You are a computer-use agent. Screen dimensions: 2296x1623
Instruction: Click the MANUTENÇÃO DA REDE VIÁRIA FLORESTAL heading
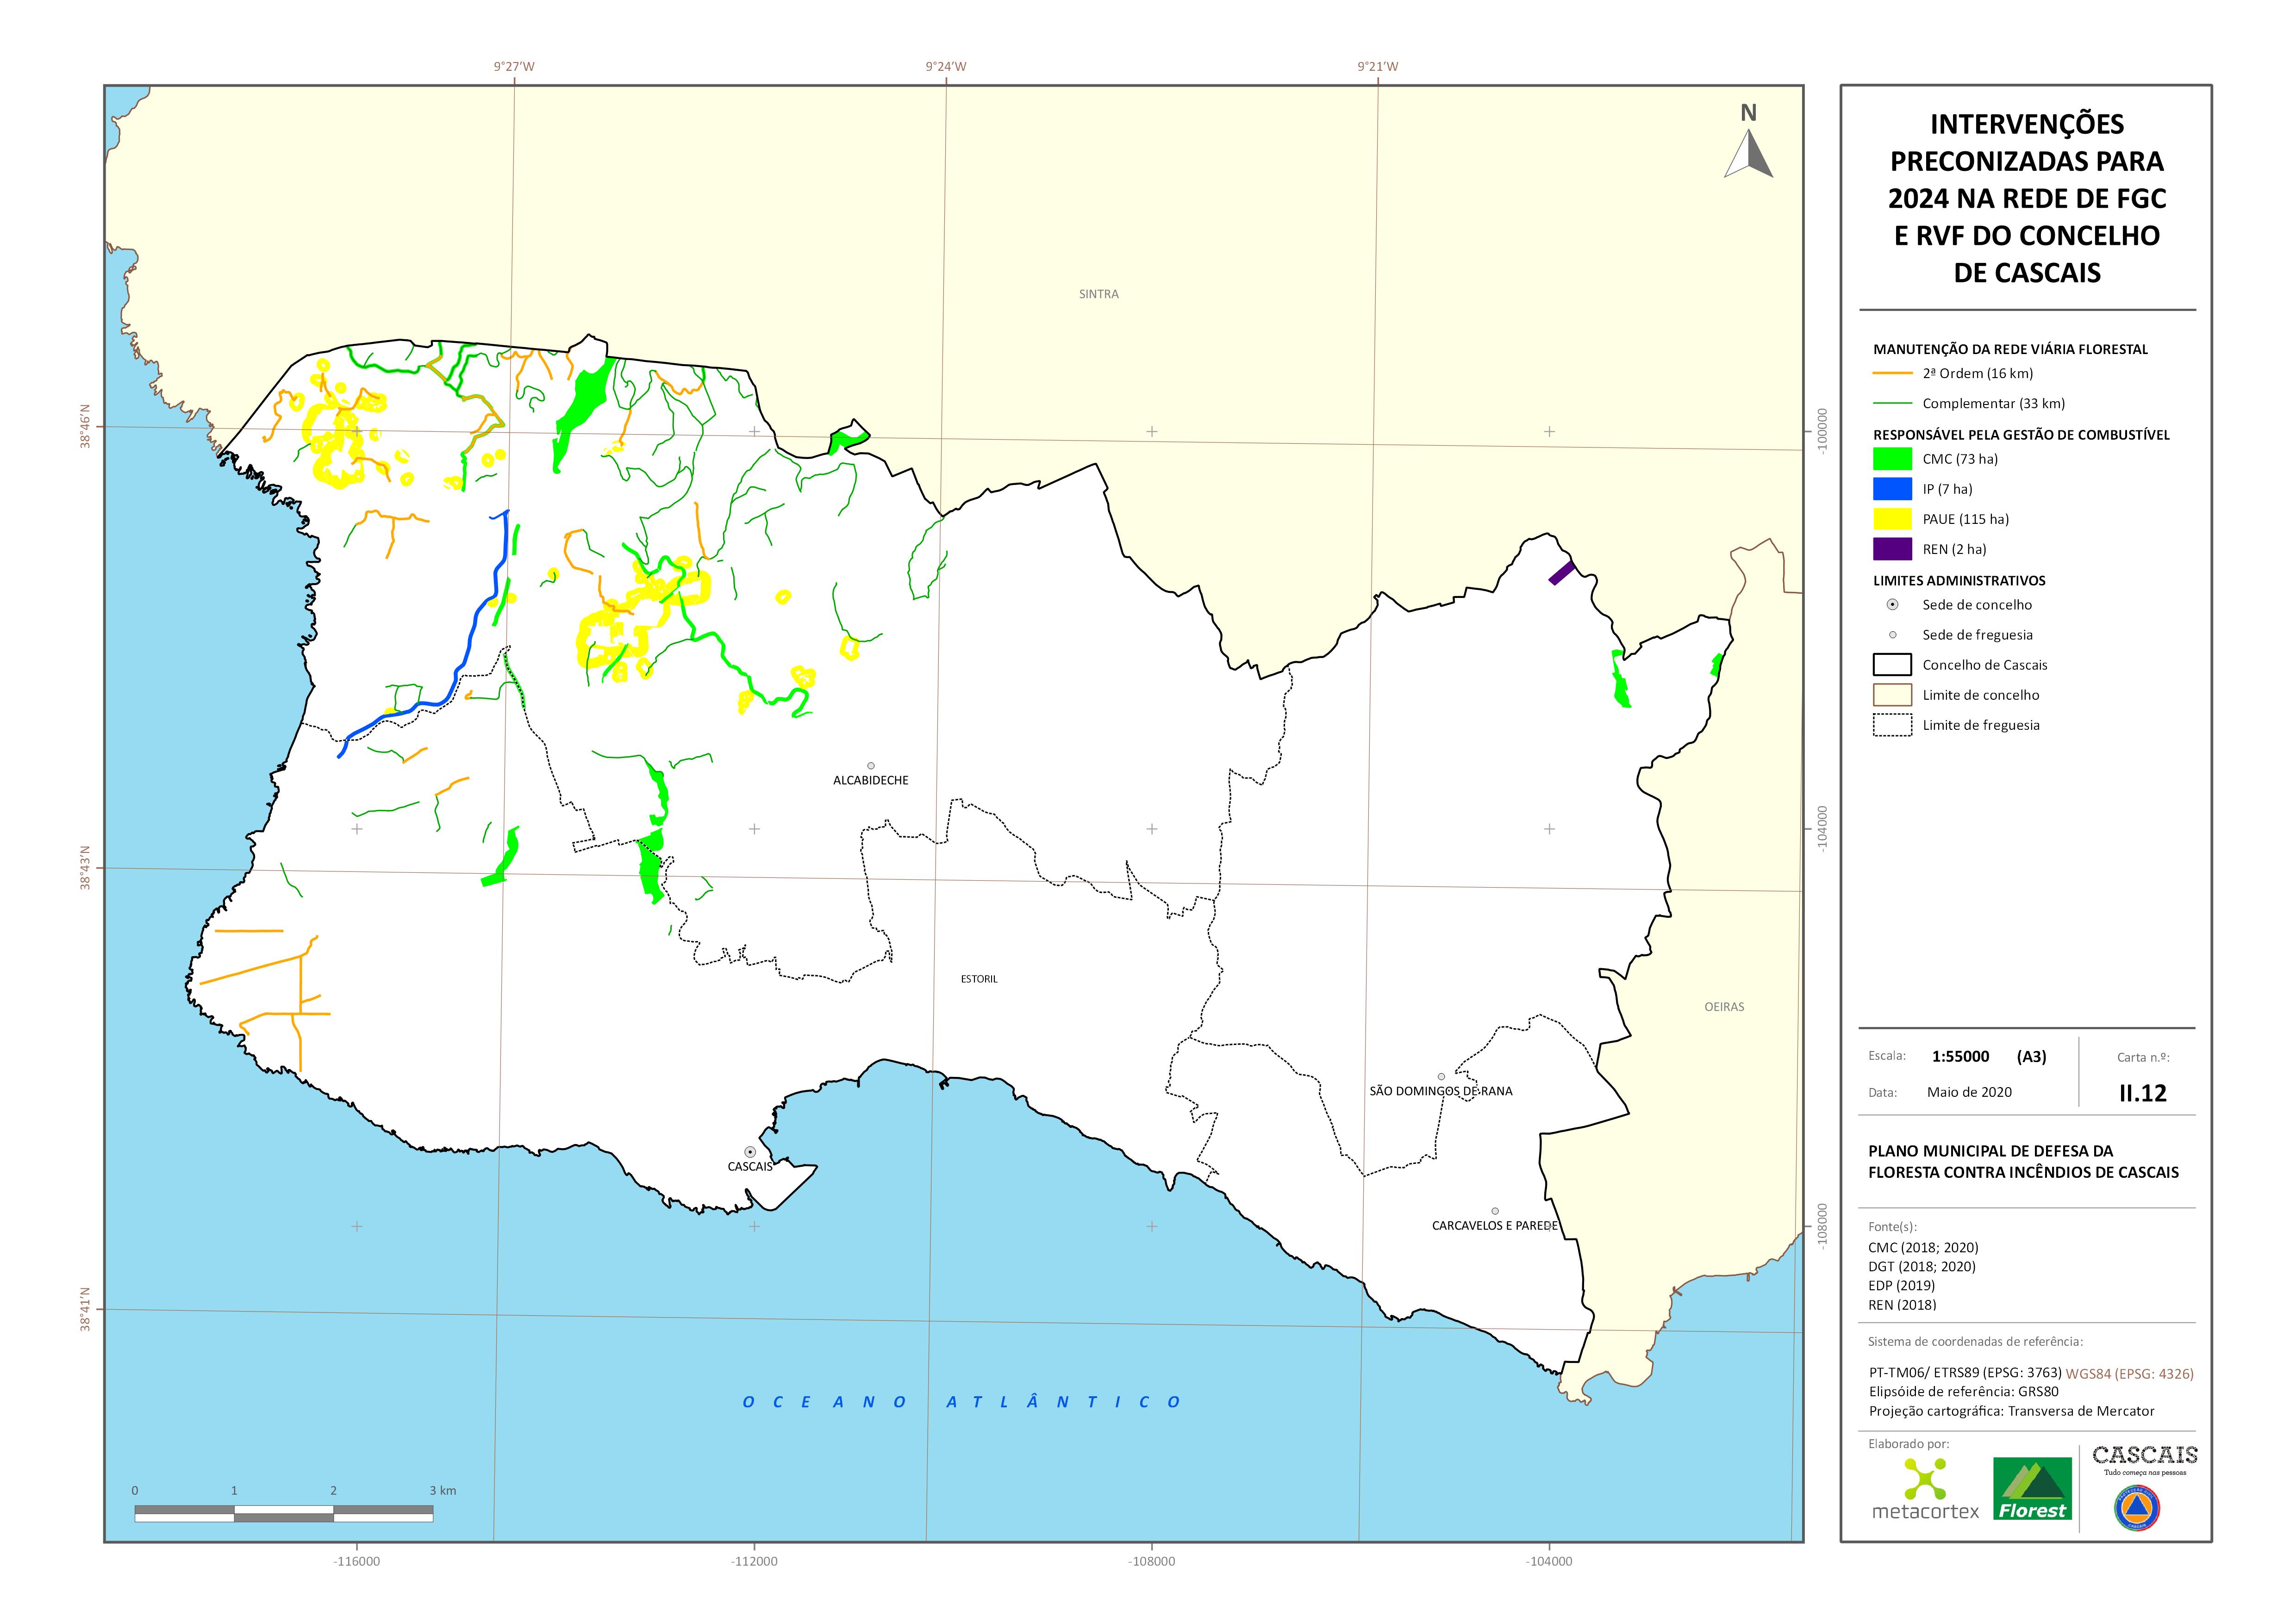tap(2010, 349)
